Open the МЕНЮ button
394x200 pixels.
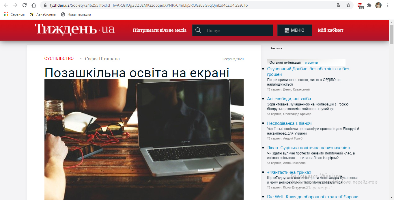click(x=294, y=30)
